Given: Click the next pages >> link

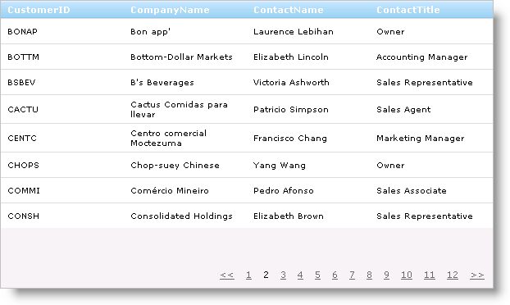Looking at the screenshot, I should click(477, 275).
